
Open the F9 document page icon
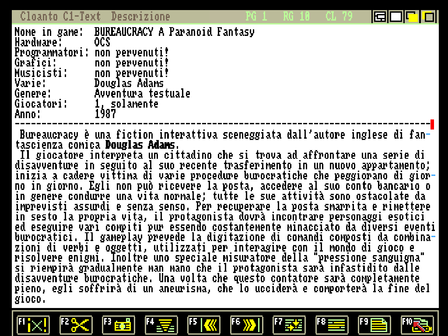coord(374,325)
